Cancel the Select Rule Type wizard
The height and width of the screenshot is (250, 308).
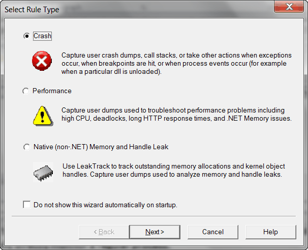213,232
